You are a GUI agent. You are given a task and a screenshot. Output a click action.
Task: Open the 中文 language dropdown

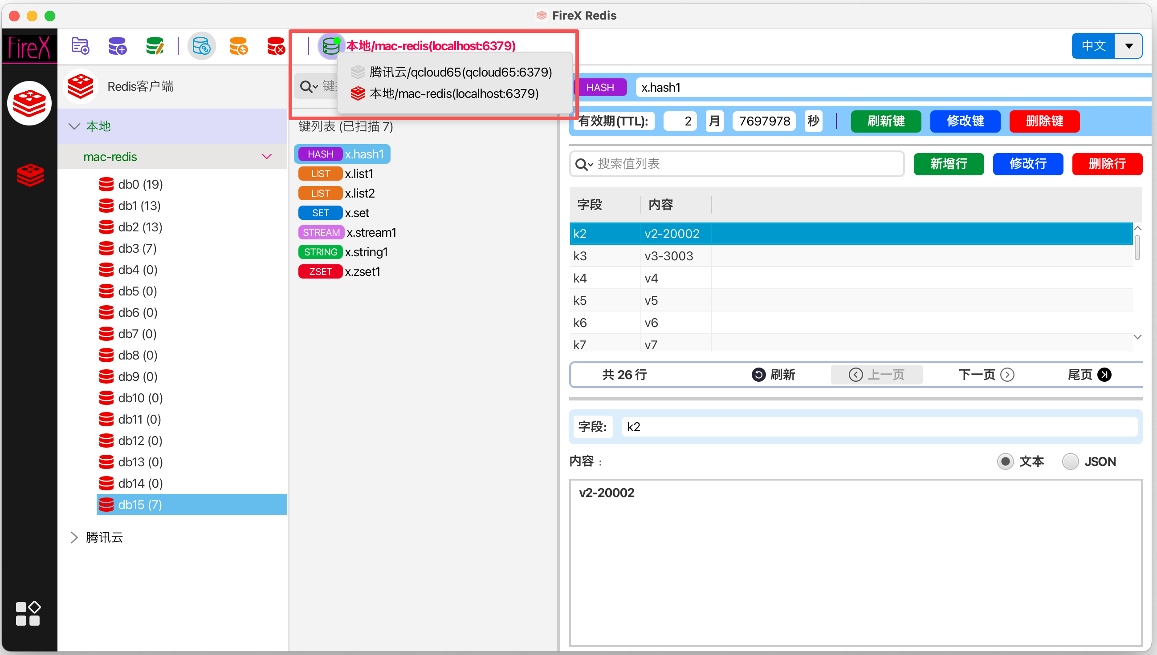tap(1128, 46)
